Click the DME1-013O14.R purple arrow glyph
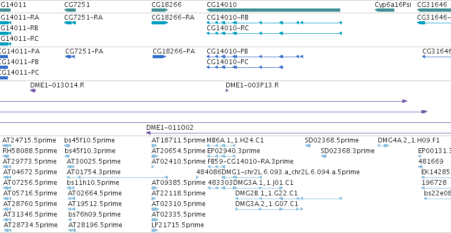The width and height of the screenshot is (451, 233). [33, 91]
